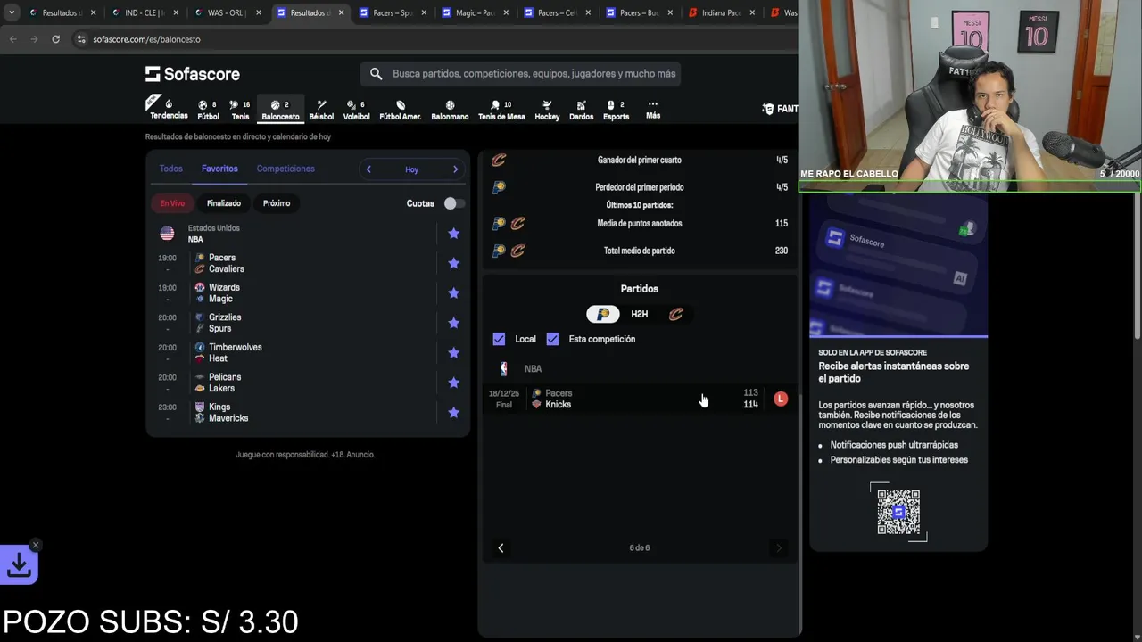Open Hockey sport section
1142x642 pixels.
coord(547,110)
